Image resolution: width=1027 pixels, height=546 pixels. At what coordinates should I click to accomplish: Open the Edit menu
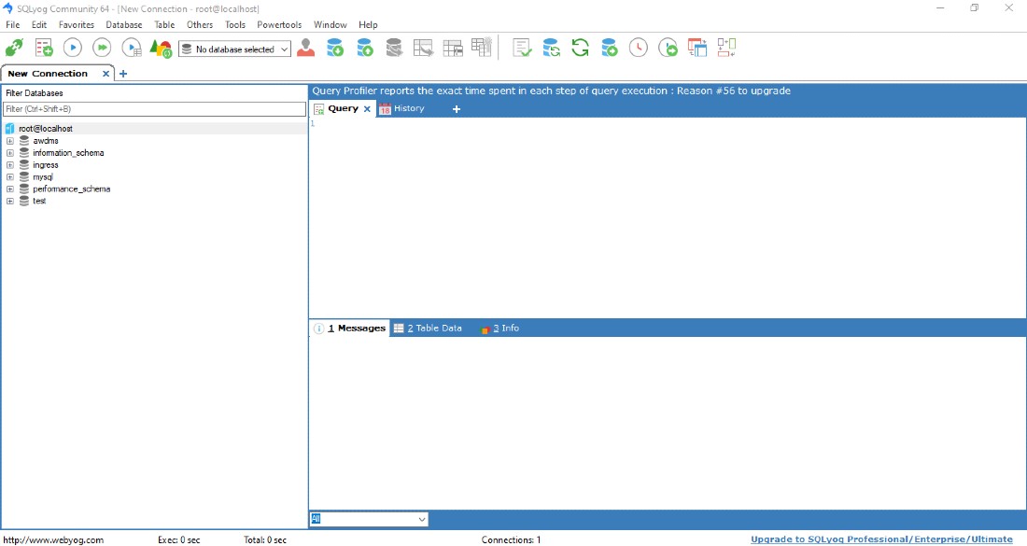tap(39, 25)
